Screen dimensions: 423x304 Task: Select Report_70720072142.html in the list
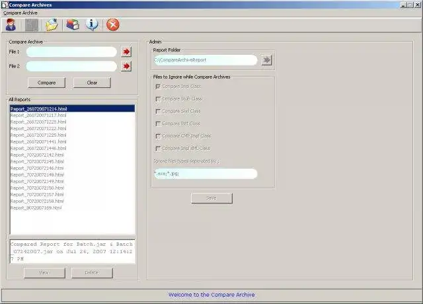pyautogui.click(x=72, y=155)
